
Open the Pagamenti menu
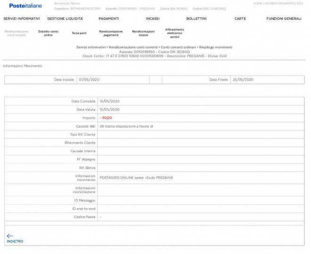[108, 18]
